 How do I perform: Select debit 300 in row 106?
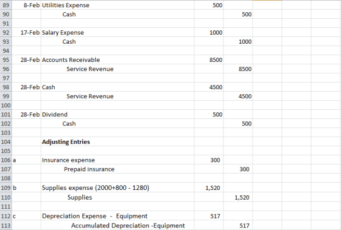click(209, 160)
